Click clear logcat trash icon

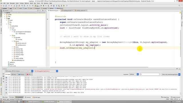click(x=6, y=78)
